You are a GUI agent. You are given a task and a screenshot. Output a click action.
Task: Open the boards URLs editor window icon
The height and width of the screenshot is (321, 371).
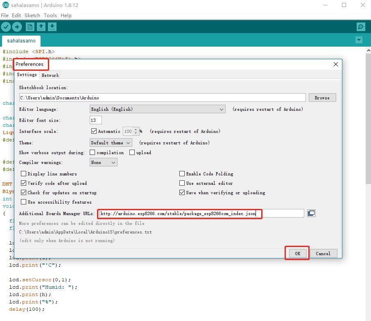[311, 213]
